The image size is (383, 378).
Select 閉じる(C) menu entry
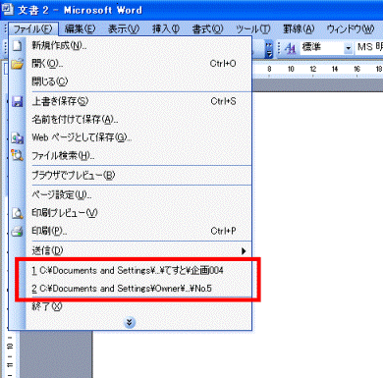click(138, 81)
